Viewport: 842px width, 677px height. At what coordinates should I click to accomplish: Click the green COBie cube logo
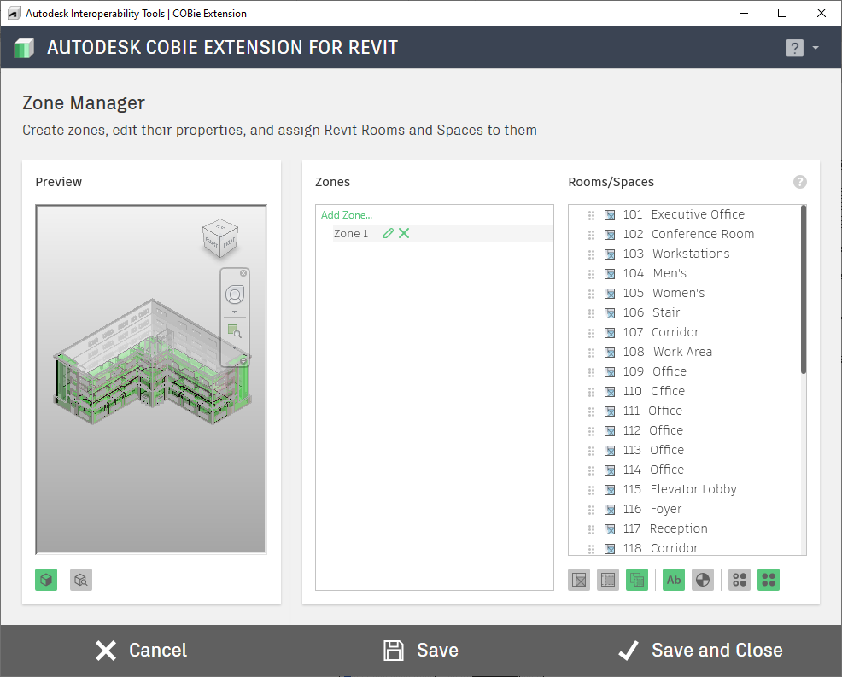coord(24,48)
